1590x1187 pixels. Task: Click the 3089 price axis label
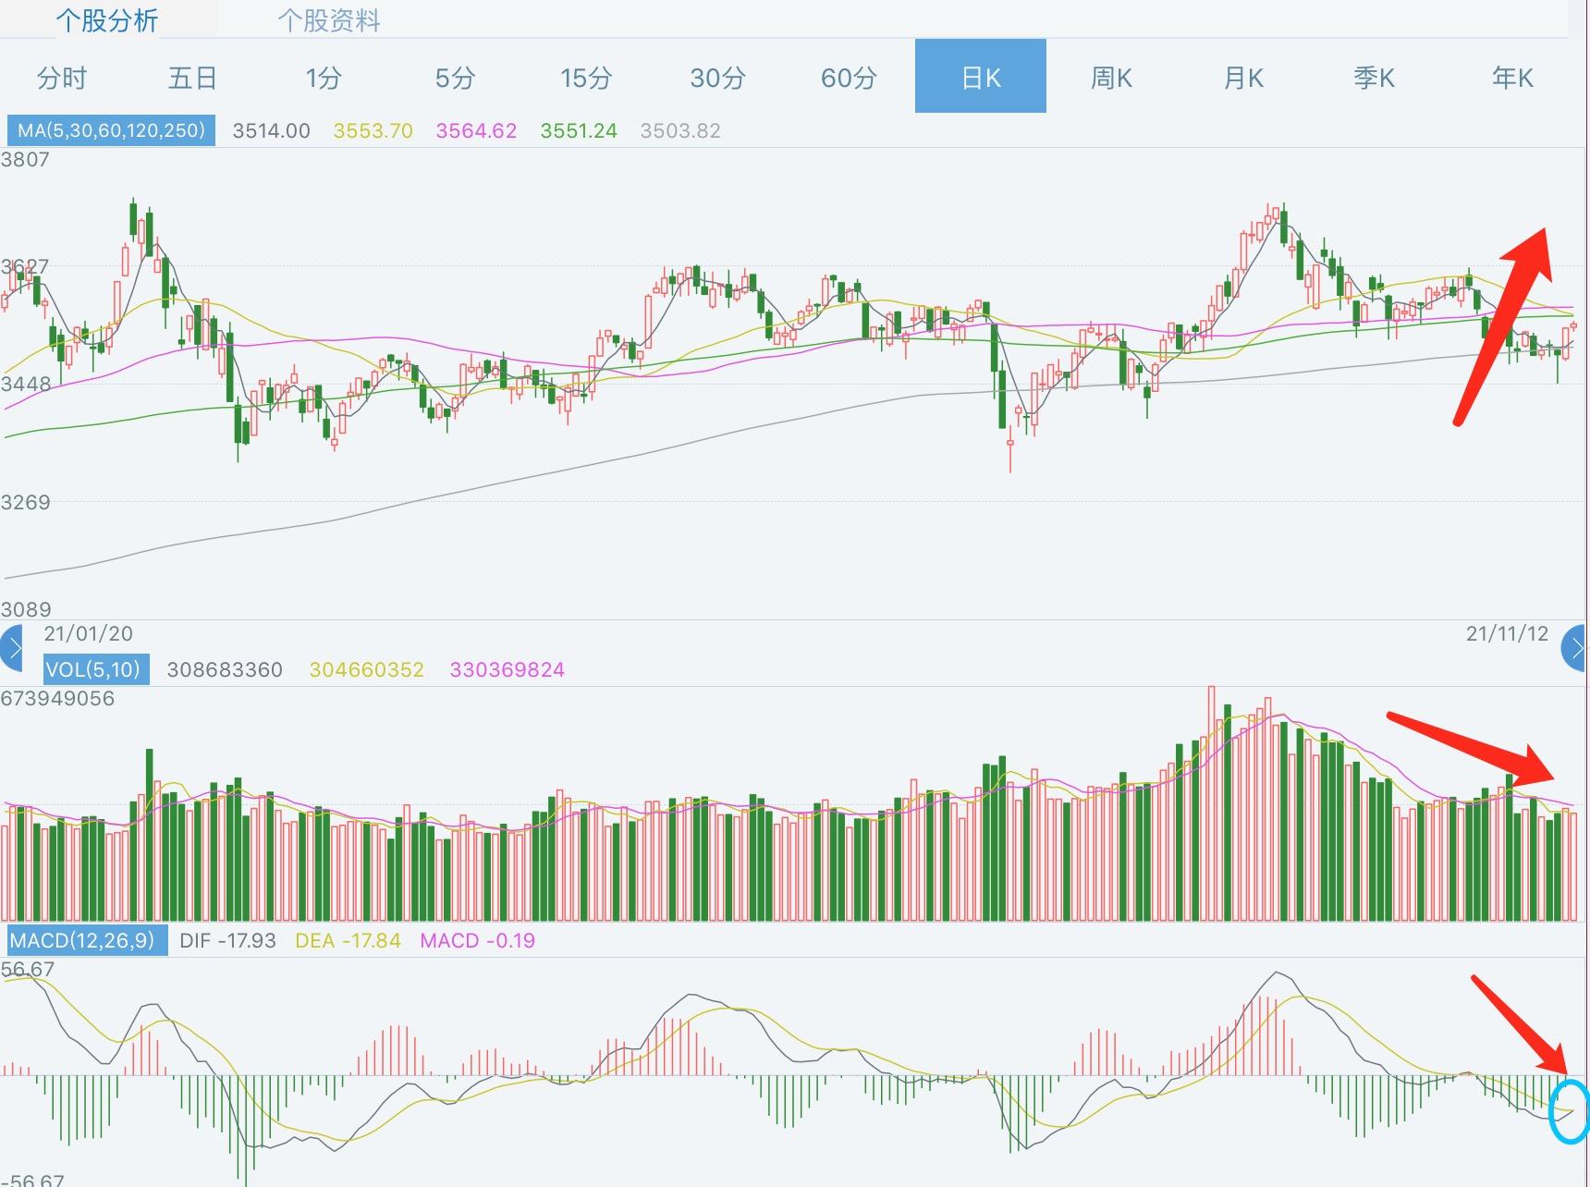pyautogui.click(x=25, y=609)
